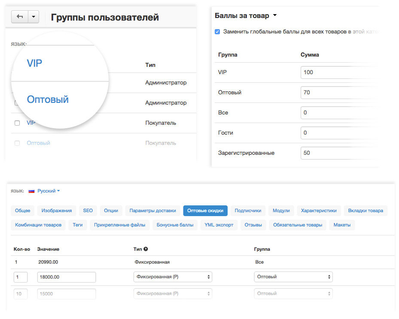Image resolution: width=399 pixels, height=319 pixels.
Task: Switch to the Обязательные товары tab
Action: pos(298,225)
